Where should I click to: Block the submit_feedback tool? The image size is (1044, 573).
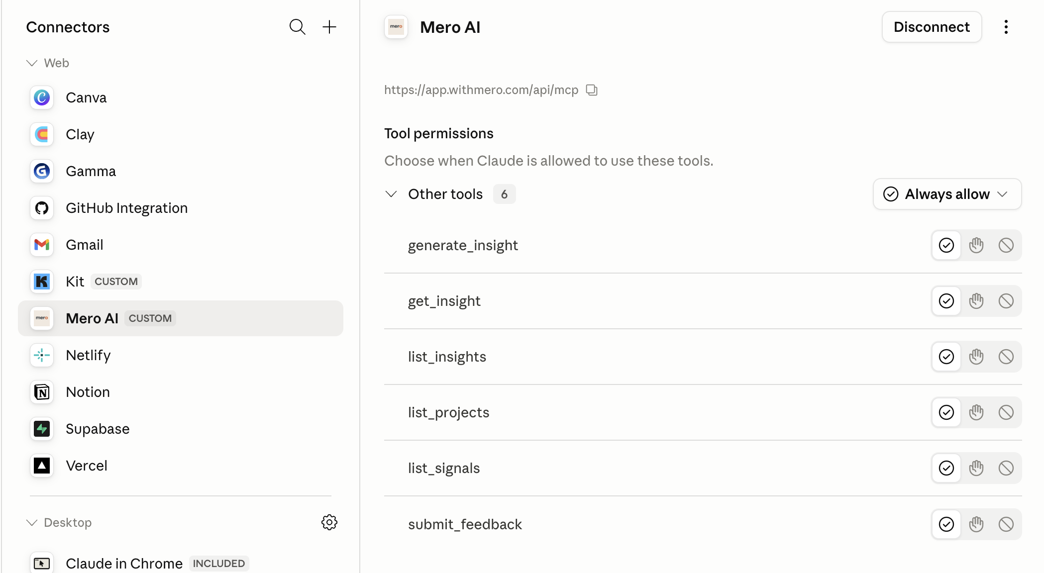click(1006, 524)
